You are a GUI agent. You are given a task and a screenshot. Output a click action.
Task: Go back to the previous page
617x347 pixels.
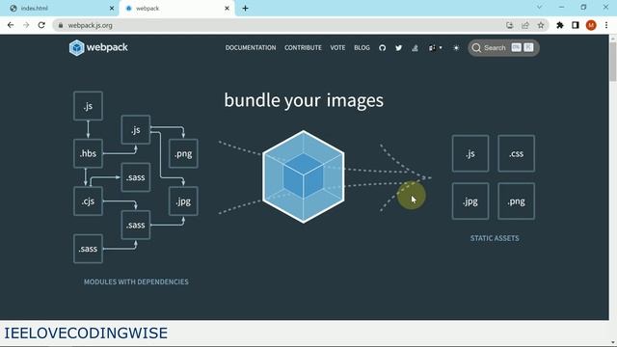(x=11, y=25)
